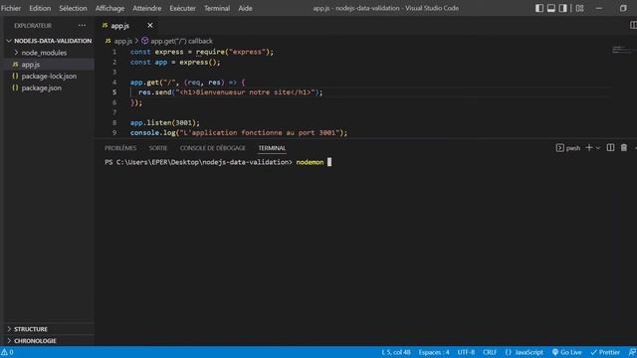Change CRLF end of line sequence

[490, 352]
